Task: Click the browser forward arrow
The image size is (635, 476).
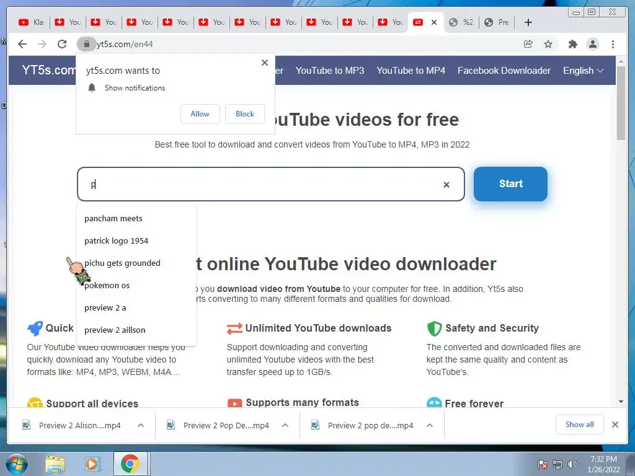Action: (42, 44)
